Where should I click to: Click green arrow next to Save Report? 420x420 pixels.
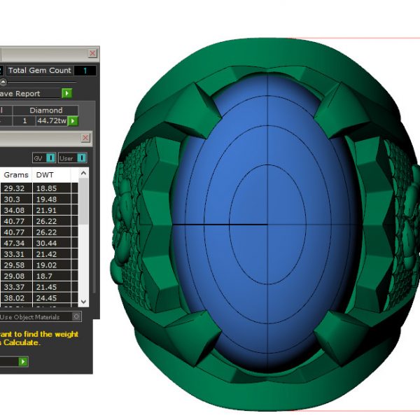point(66,93)
